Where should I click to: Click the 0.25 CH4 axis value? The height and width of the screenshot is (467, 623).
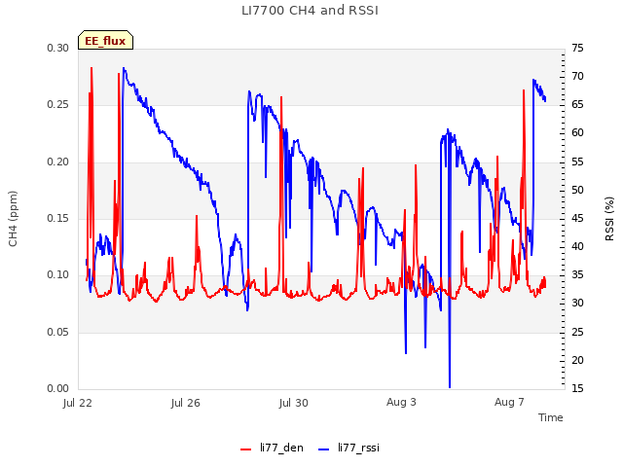(x=58, y=105)
